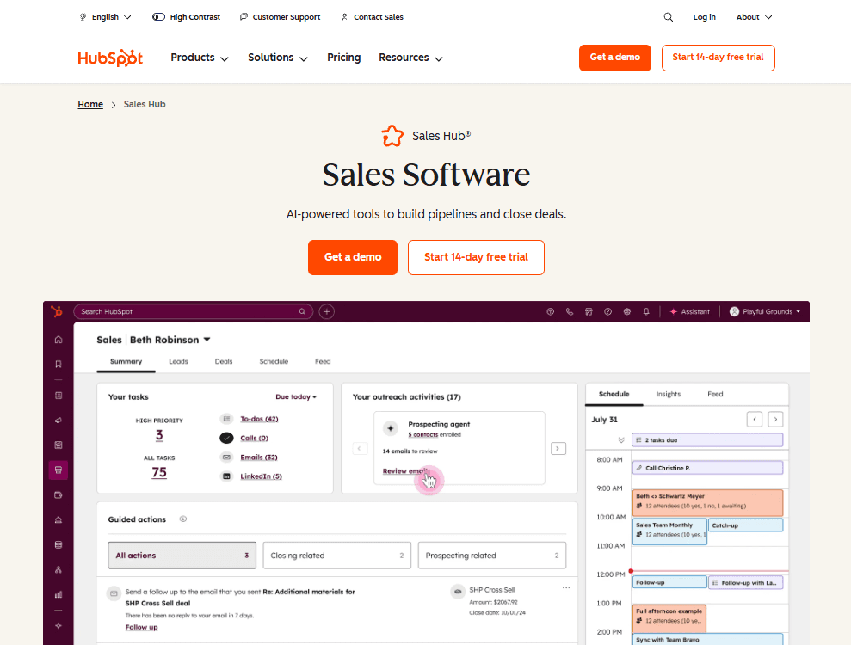
Task: Click the HubSpot sprocket icon in app header
Action: 57,311
